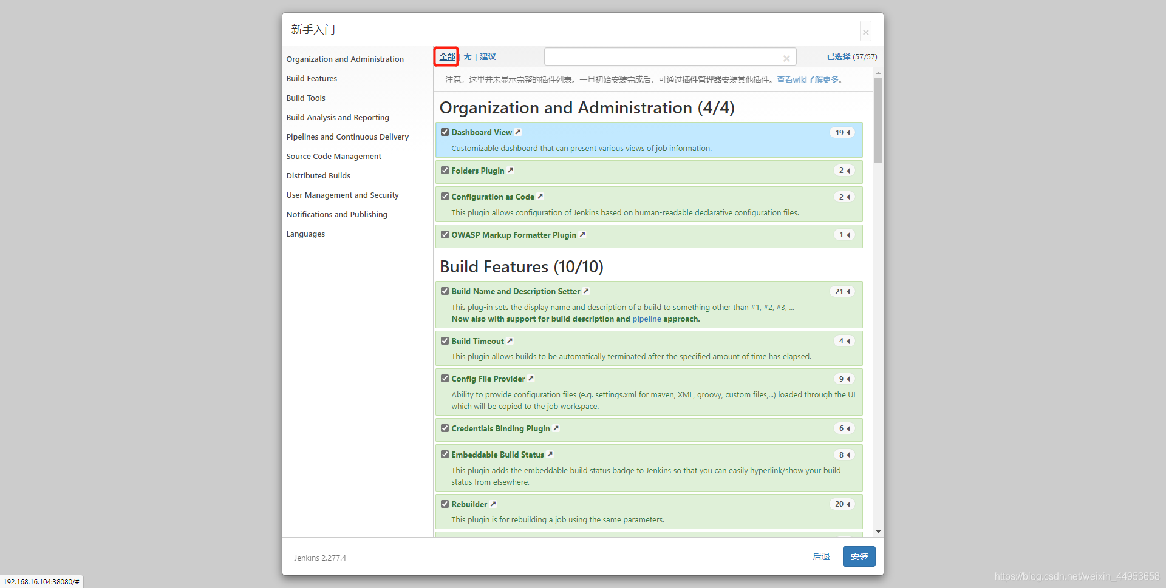This screenshot has height=588, width=1166.
Task: Show selected plugins via 已选择 link
Action: click(839, 56)
